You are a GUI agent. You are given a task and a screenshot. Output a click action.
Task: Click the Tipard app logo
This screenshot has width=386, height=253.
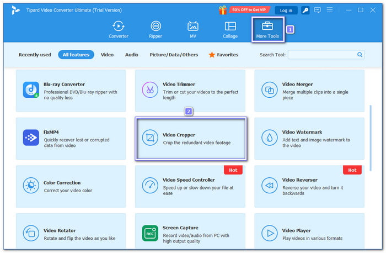click(15, 10)
